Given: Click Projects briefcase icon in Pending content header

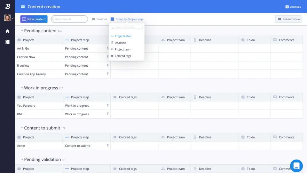Looking at the screenshot, I should [19, 40].
